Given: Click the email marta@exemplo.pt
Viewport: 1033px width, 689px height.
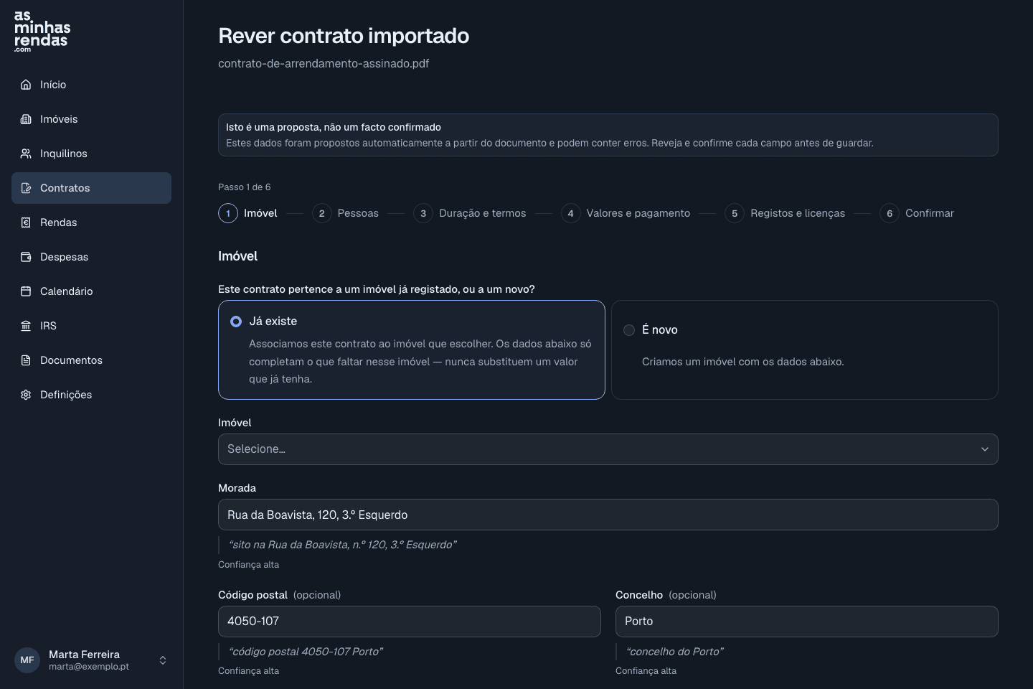Looking at the screenshot, I should tap(89, 667).
